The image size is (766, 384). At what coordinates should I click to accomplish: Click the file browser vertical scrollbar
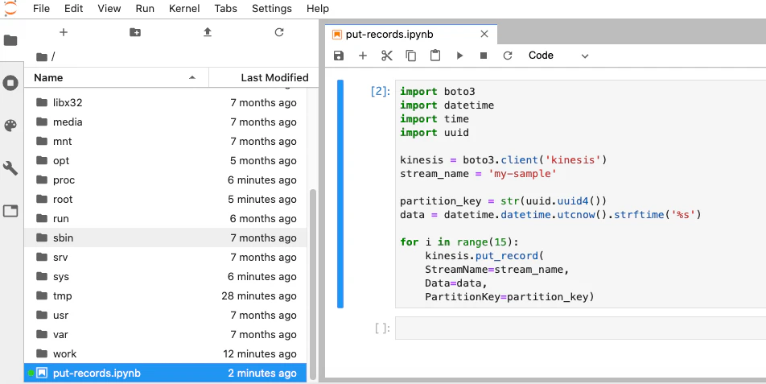(313, 284)
